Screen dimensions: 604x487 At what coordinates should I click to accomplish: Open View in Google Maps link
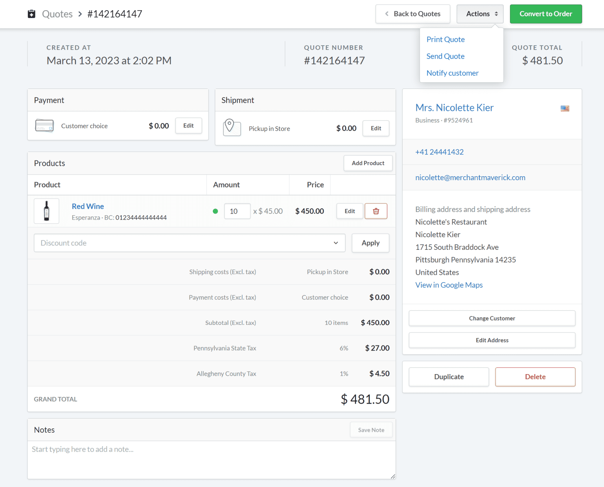pyautogui.click(x=449, y=285)
